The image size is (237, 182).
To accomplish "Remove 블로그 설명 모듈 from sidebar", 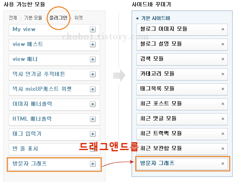I will coord(222,44).
